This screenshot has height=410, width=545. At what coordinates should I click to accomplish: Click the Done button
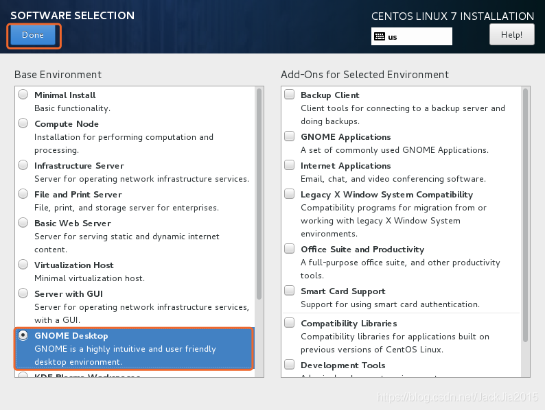point(33,35)
